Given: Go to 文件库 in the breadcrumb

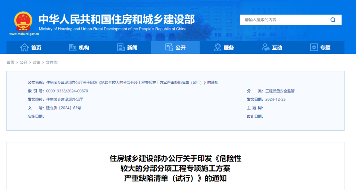Looking at the screenshot, I should pos(51,62).
